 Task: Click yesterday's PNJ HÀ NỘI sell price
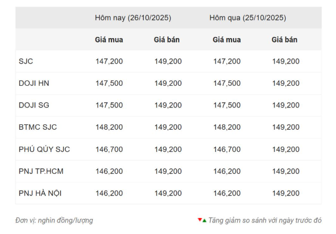pos(286,193)
